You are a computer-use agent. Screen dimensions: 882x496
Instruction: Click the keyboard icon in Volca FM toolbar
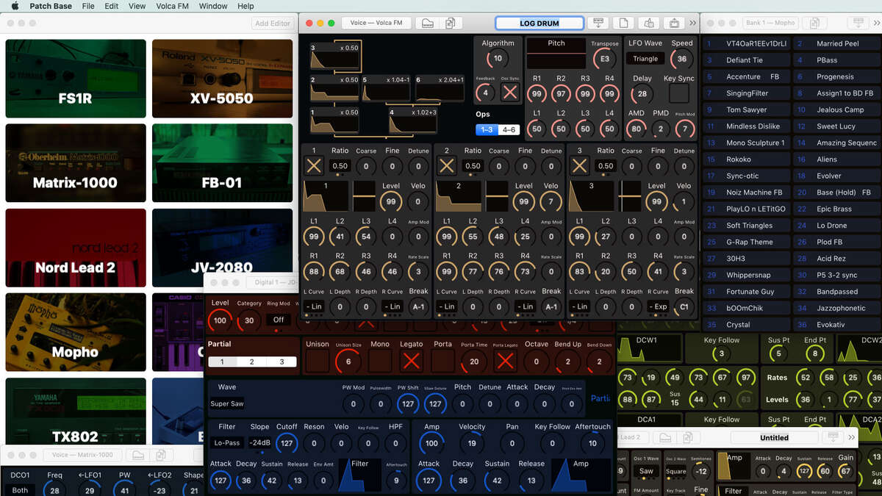pos(427,23)
